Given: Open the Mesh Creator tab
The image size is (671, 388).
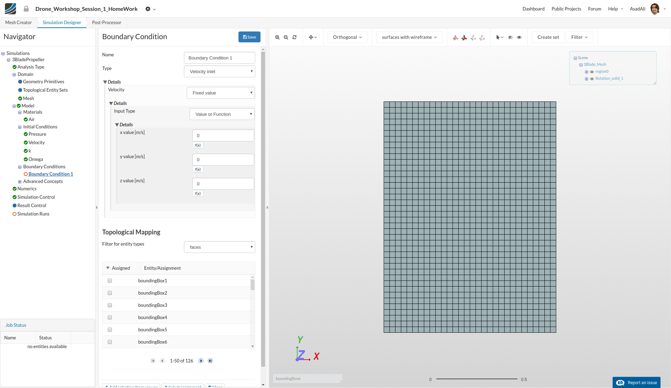Looking at the screenshot, I should click(19, 22).
